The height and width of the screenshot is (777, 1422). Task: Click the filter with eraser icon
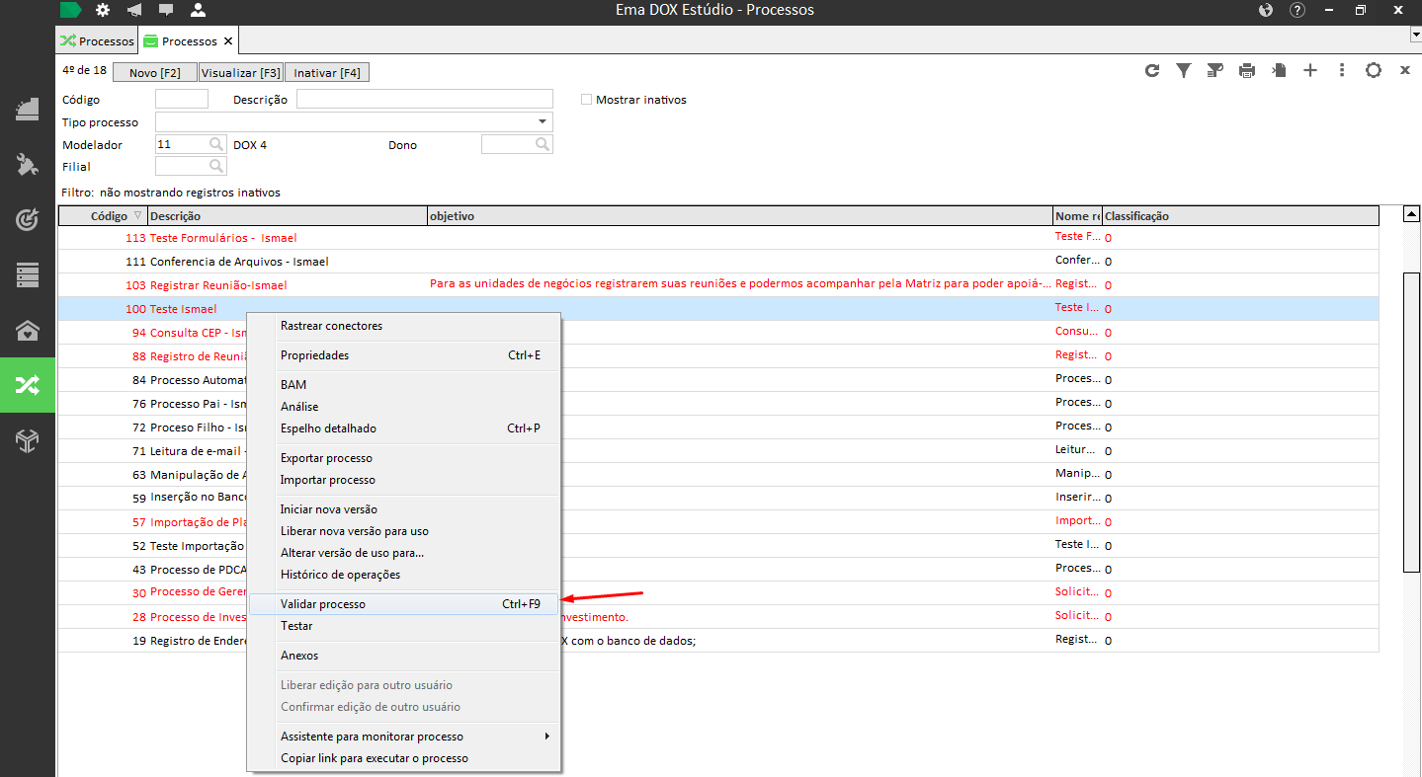(x=1215, y=70)
